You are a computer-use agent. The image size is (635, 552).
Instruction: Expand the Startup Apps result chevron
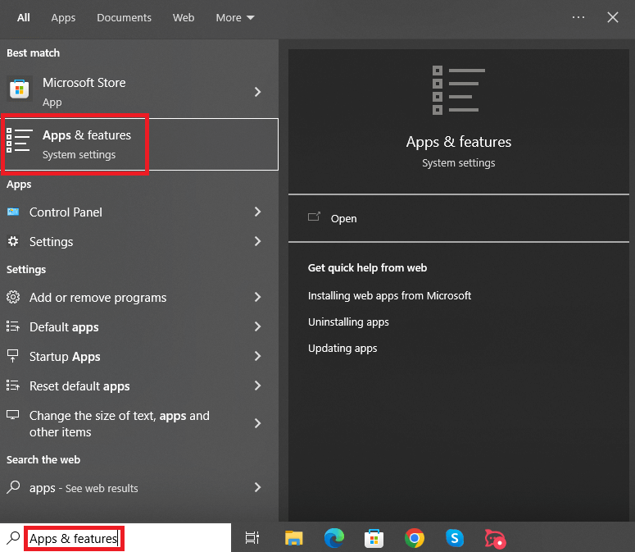(x=257, y=356)
